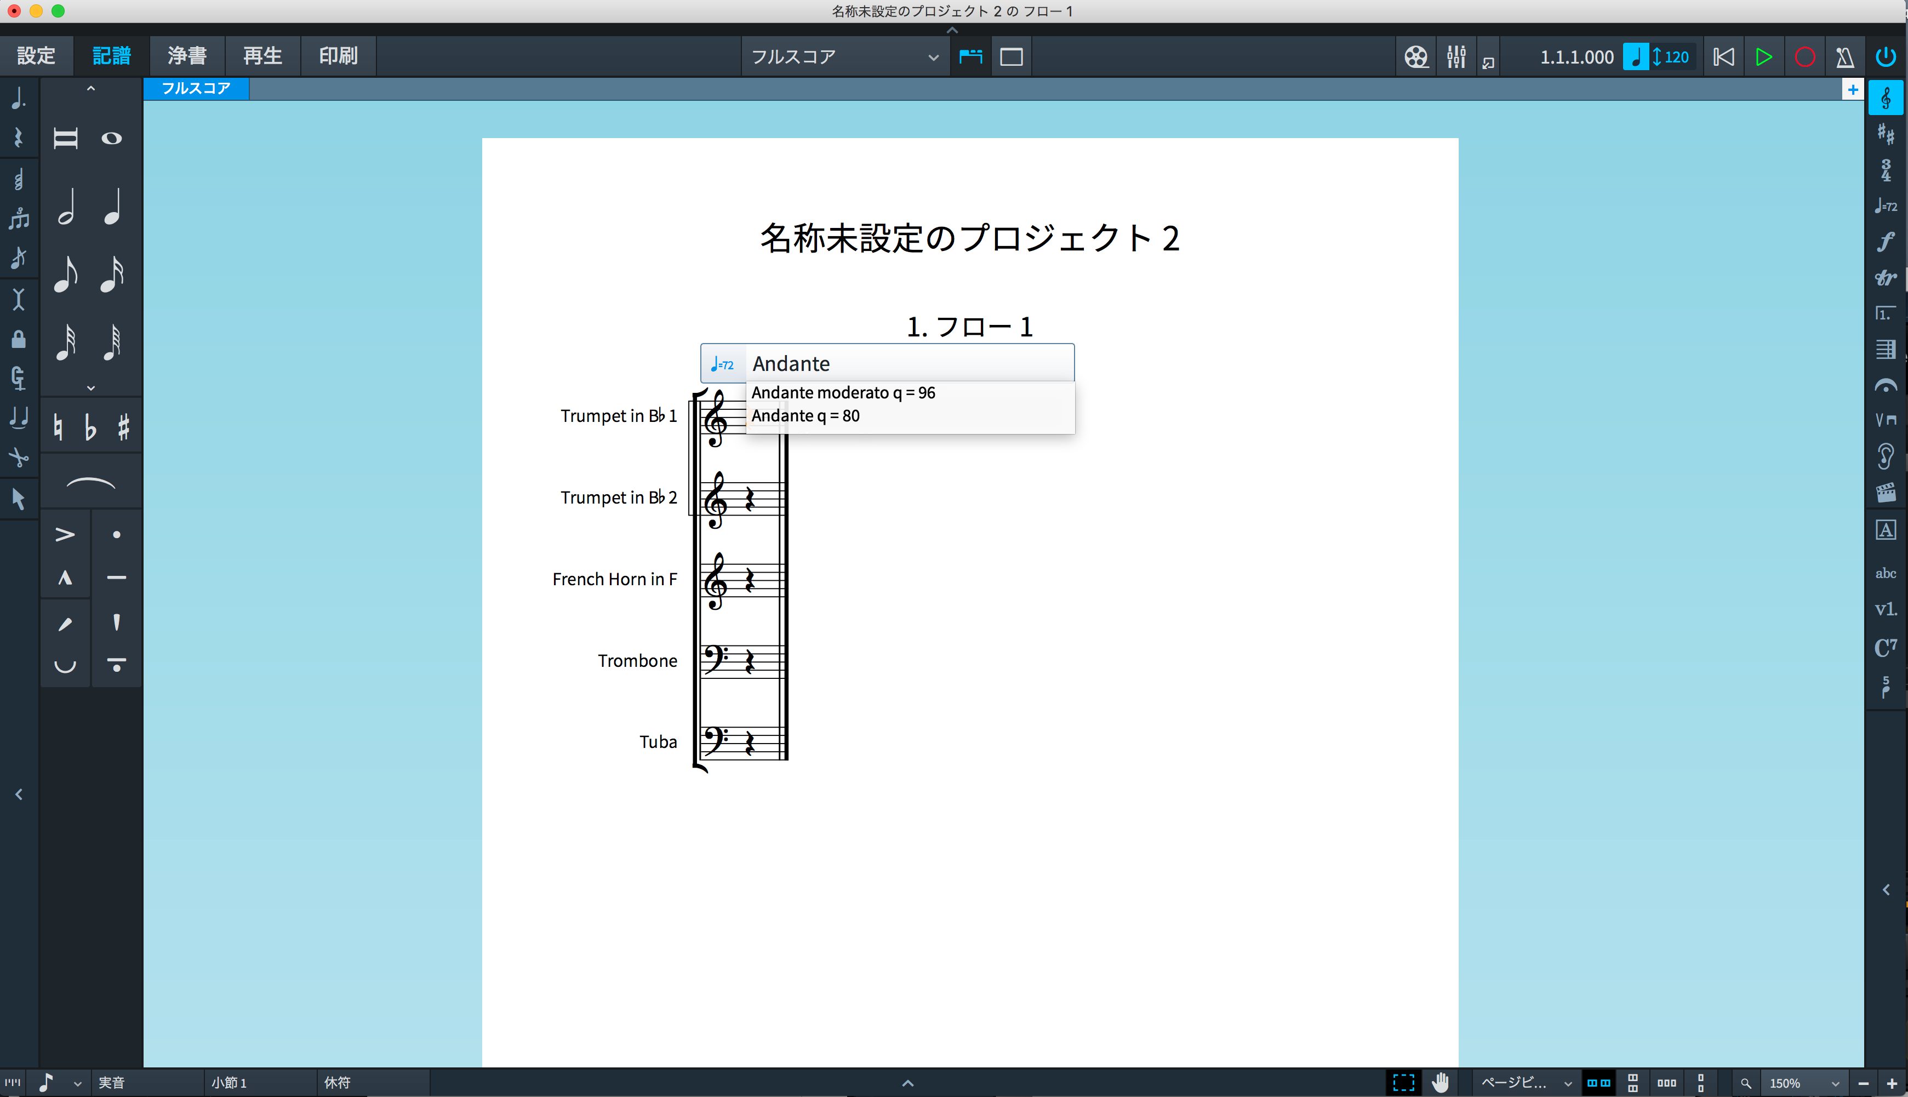Viewport: 1908px width, 1097px height.
Task: Open the ページビュー view type dropdown
Action: click(x=1526, y=1083)
